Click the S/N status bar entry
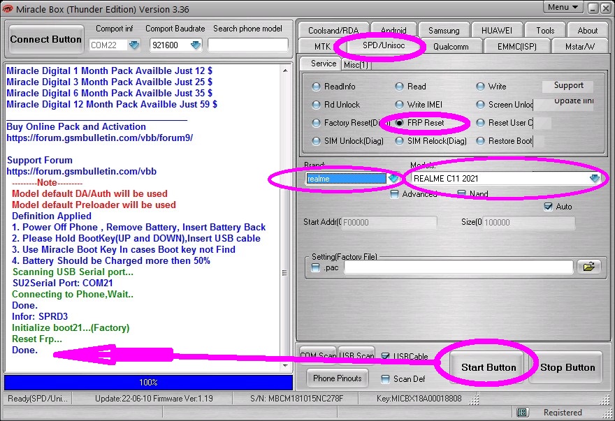This screenshot has width=615, height=421. pos(296,399)
